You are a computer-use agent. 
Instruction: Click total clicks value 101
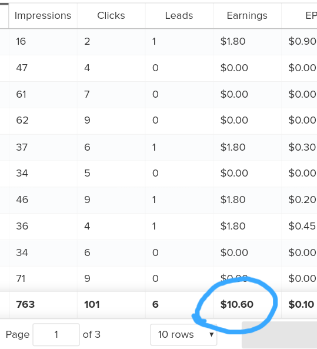coord(92,304)
